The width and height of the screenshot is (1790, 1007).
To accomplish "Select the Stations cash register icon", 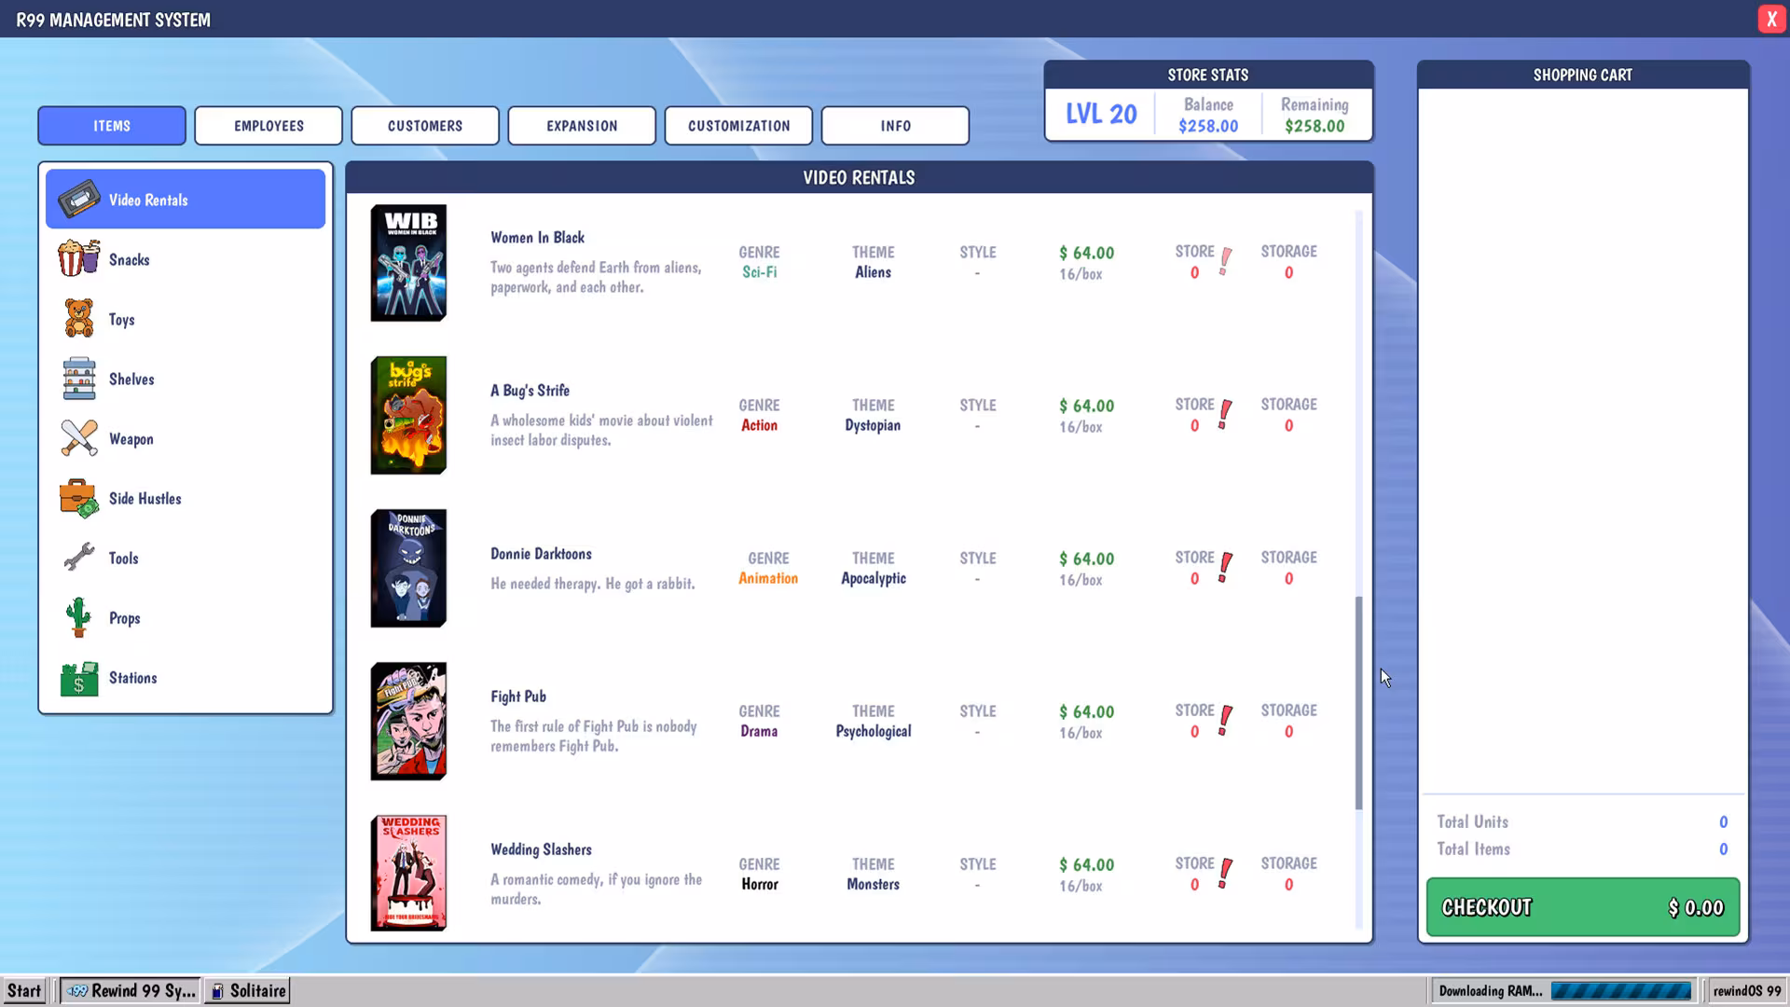I will pos(78,678).
